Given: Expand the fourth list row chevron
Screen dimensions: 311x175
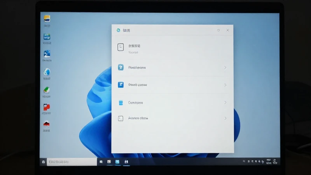Looking at the screenshot, I should click(225, 118).
